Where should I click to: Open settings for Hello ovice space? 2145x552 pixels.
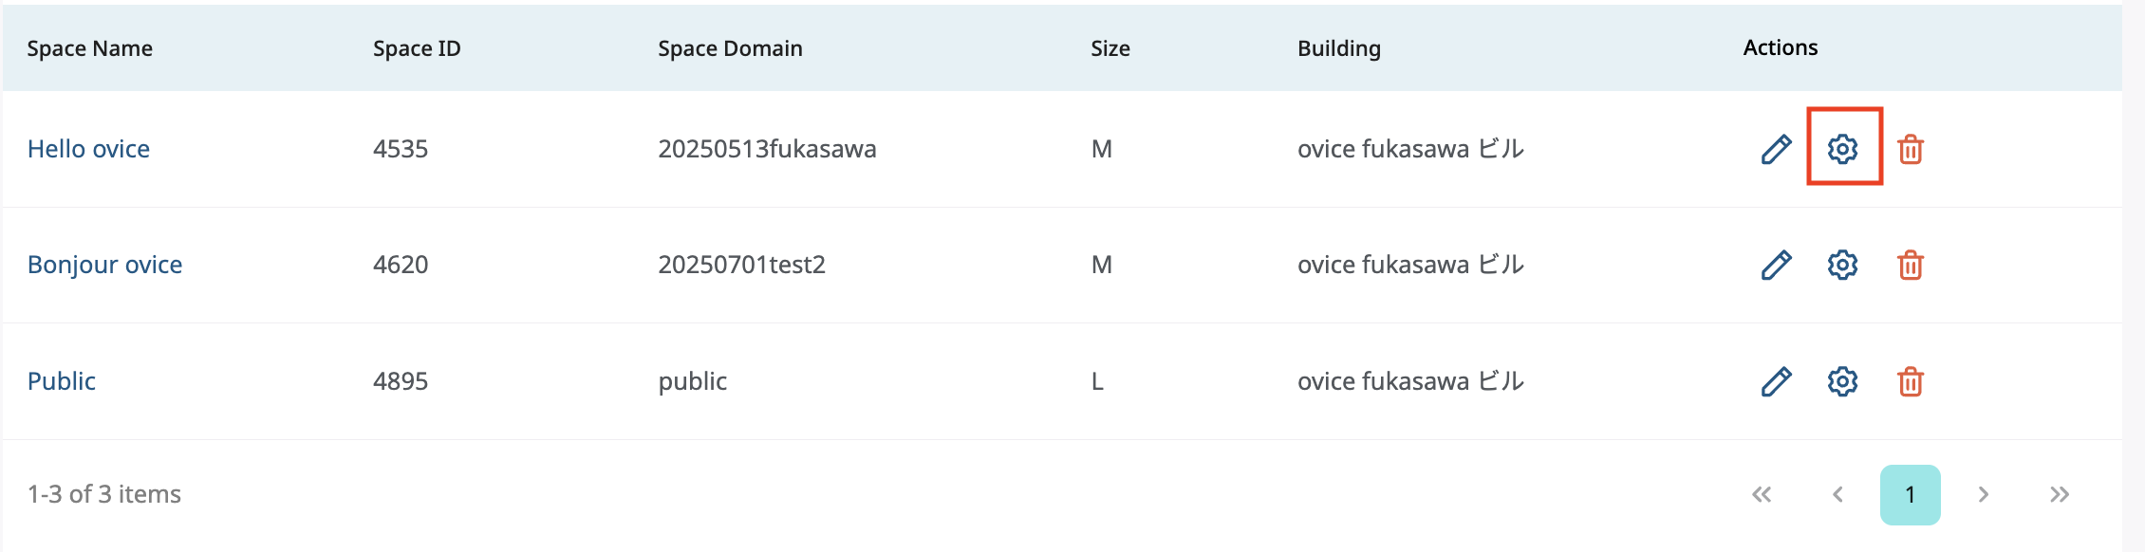pyautogui.click(x=1842, y=149)
